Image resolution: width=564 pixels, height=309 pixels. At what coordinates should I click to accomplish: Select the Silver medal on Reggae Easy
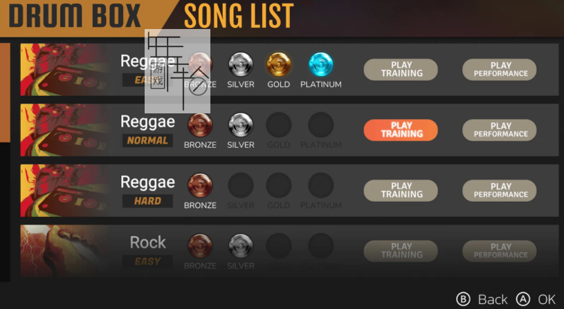pyautogui.click(x=241, y=64)
